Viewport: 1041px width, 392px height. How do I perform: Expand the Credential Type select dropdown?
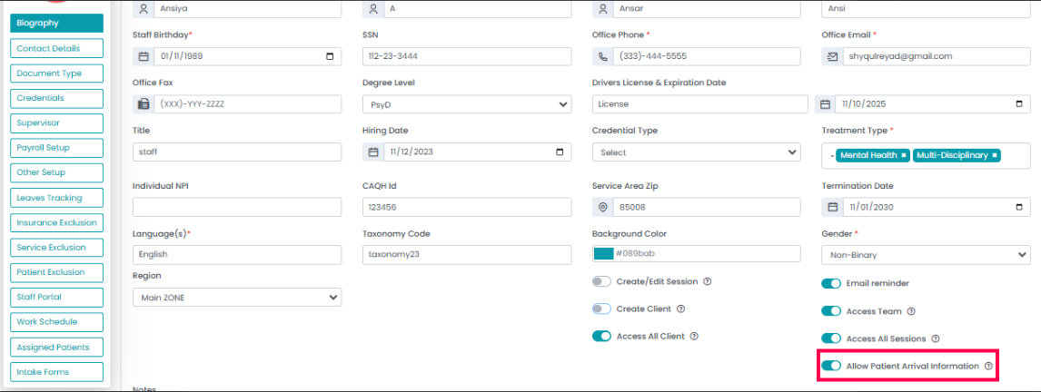pos(696,152)
